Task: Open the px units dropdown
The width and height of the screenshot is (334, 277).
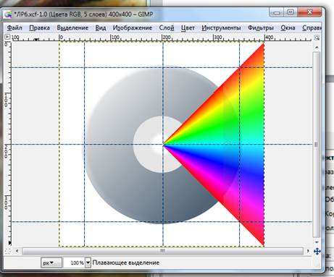Action: [51, 263]
